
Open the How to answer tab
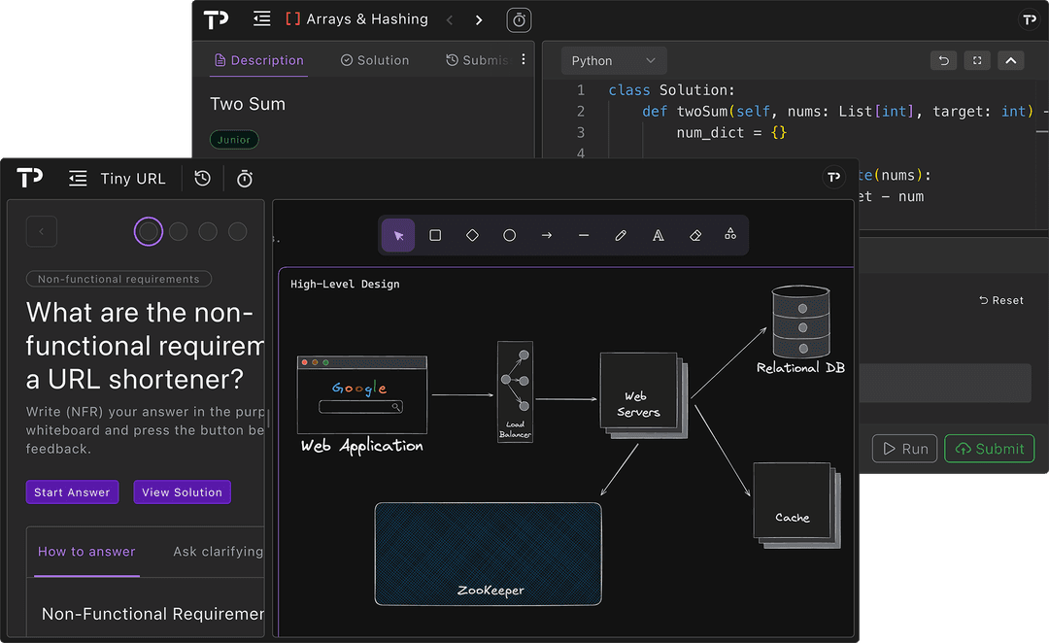point(86,552)
